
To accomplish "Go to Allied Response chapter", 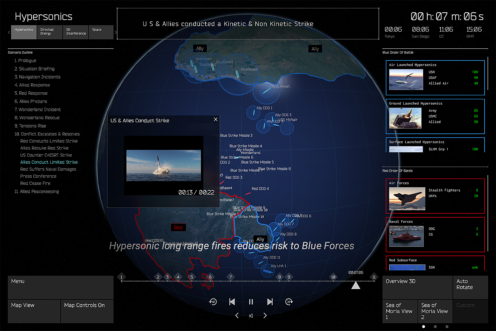I will click(x=32, y=85).
